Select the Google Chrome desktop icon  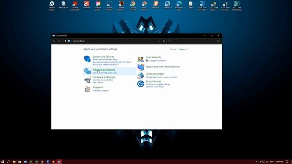(133, 6)
